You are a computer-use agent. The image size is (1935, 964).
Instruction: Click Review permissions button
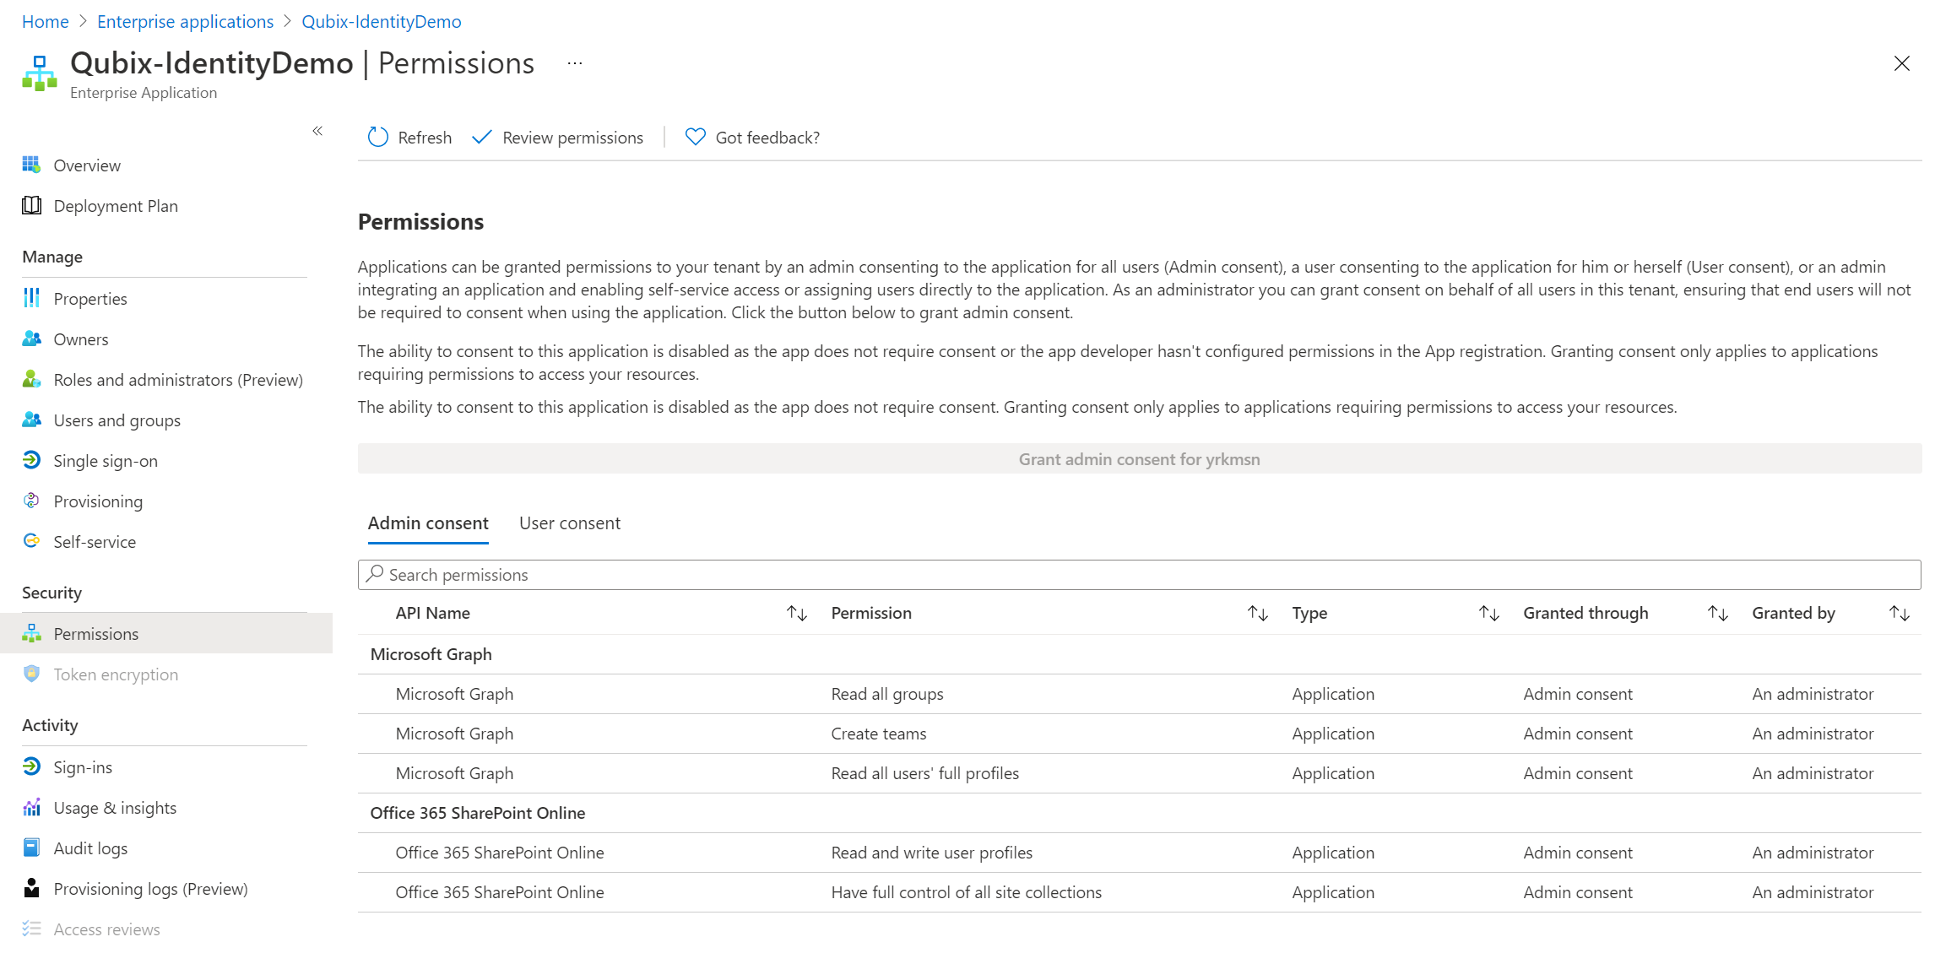pyautogui.click(x=557, y=138)
